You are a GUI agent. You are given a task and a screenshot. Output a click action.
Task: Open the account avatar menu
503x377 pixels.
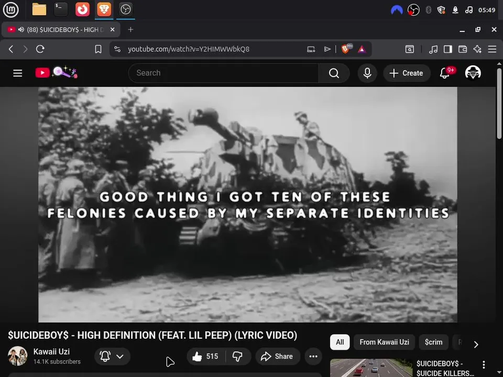click(x=473, y=73)
